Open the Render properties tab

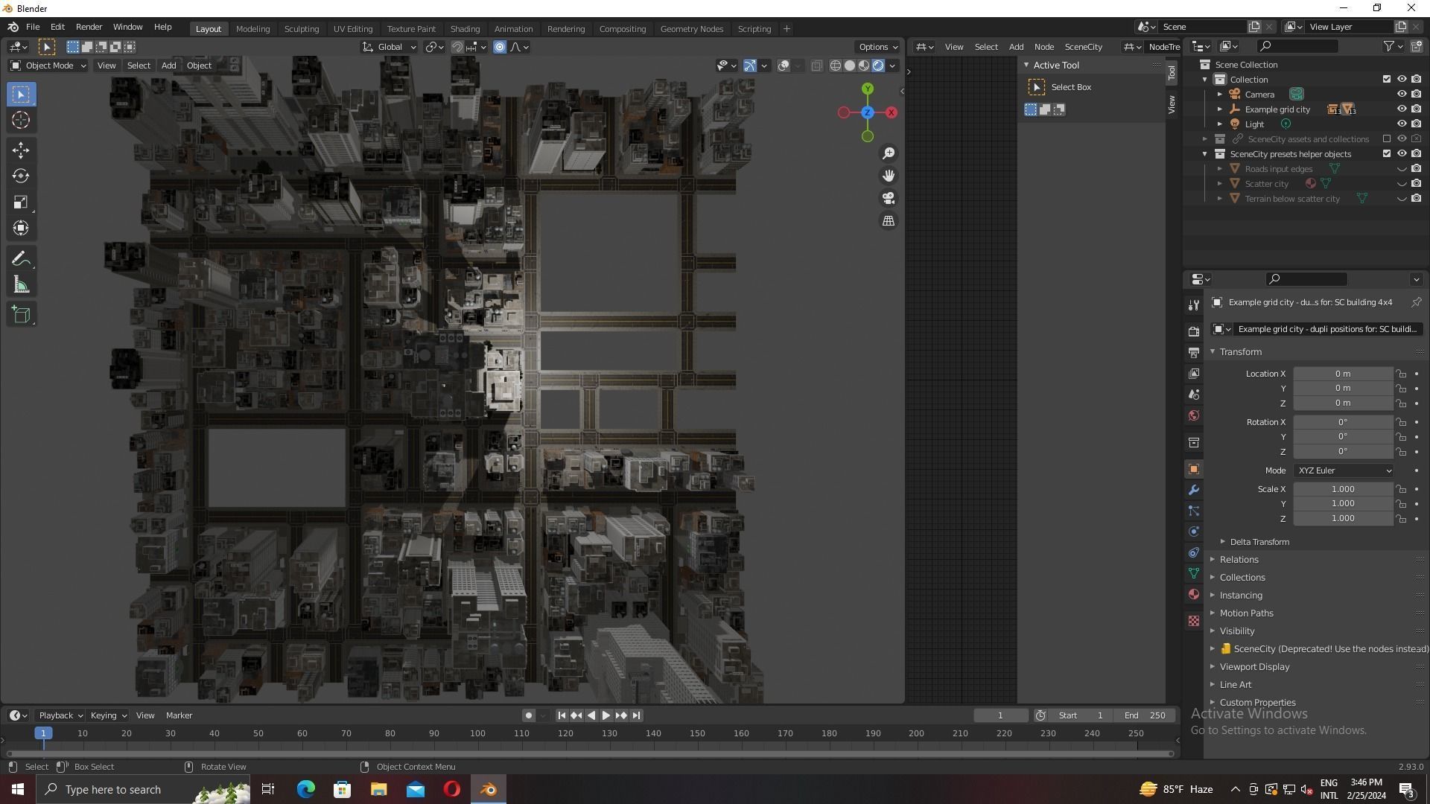(x=1194, y=332)
